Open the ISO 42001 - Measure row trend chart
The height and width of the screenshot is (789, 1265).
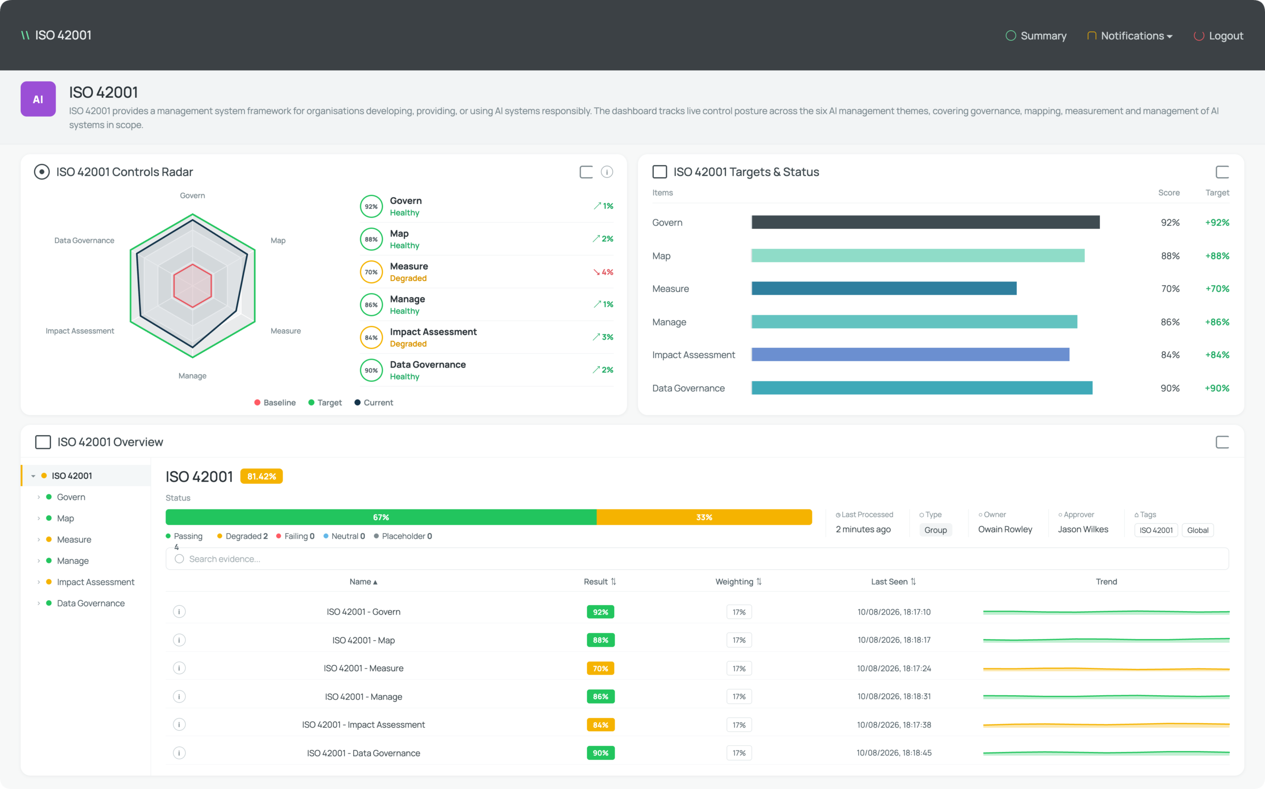click(x=1106, y=668)
